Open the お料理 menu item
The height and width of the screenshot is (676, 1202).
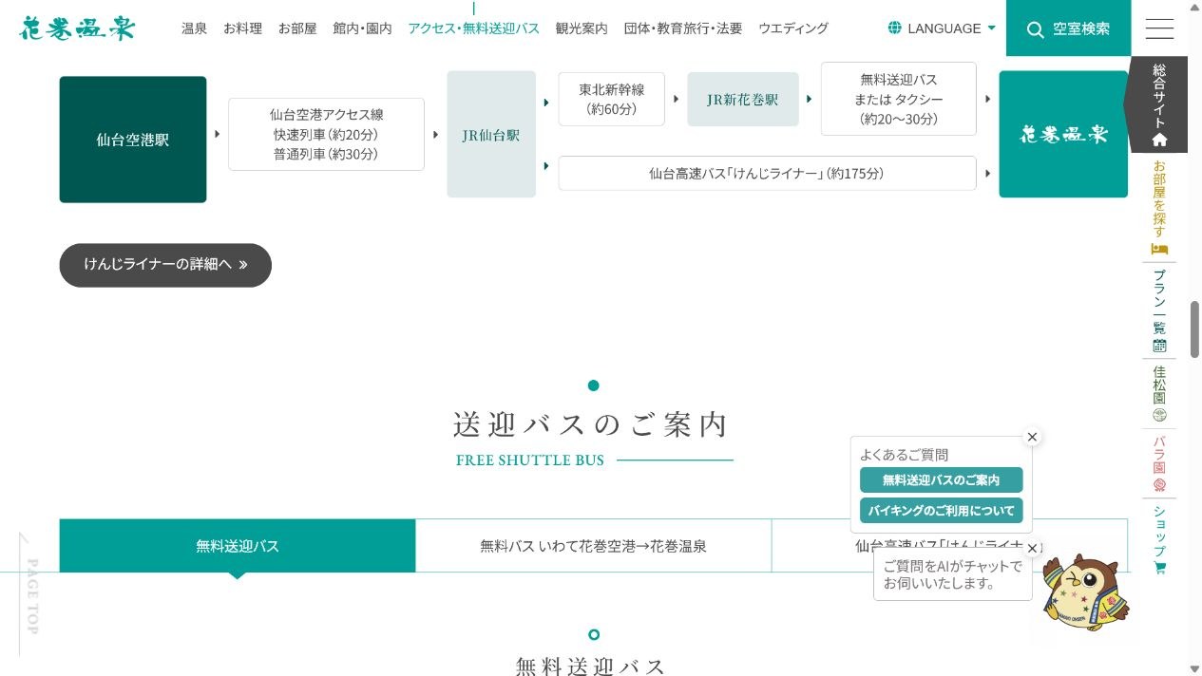point(242,28)
